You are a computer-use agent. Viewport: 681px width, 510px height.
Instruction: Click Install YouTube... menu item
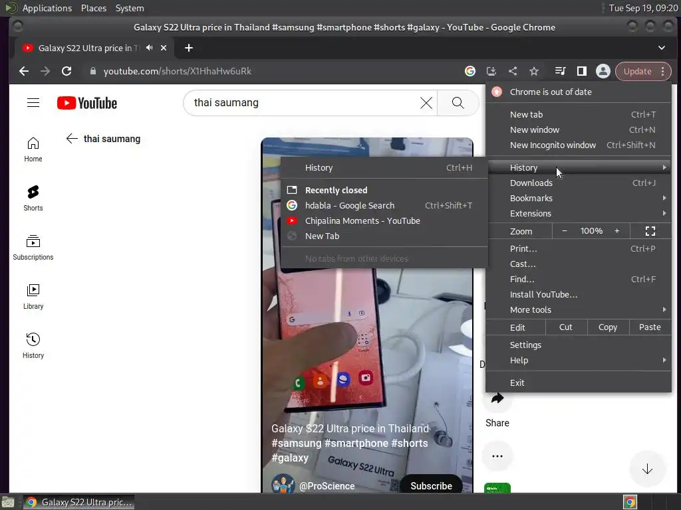coord(579,294)
